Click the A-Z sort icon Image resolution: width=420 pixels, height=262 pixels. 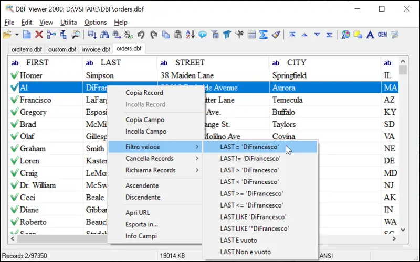tap(190, 35)
